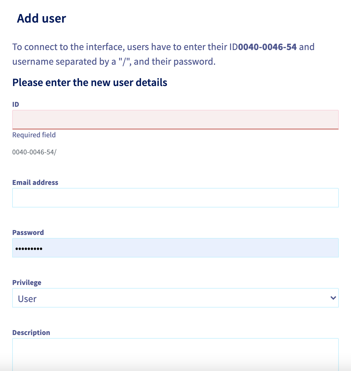Click the "0040-0046-54/" prefix below ID field
The image size is (351, 371).
[34, 152]
